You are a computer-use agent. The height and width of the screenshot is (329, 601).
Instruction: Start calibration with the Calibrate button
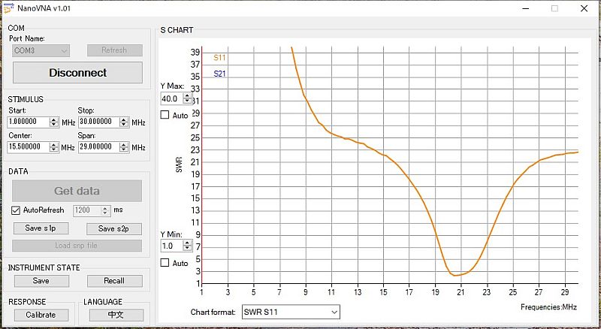click(41, 315)
